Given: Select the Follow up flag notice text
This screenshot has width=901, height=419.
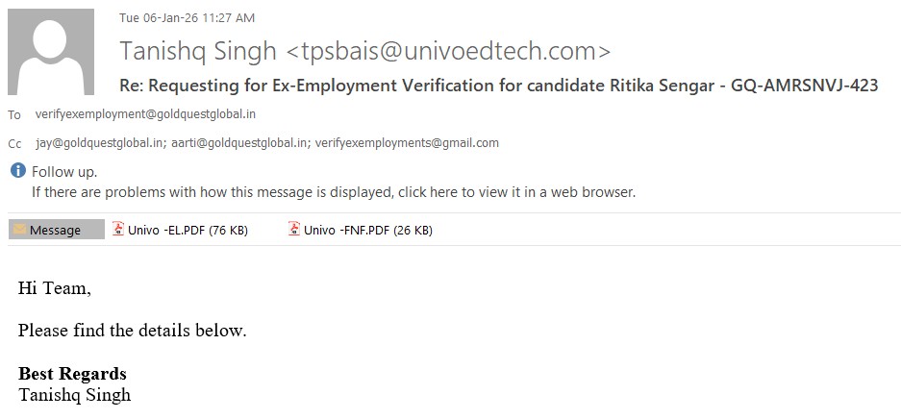Looking at the screenshot, I should click(x=64, y=172).
